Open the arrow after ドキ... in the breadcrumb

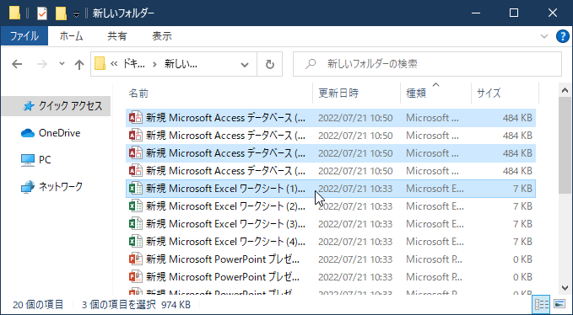(x=155, y=65)
